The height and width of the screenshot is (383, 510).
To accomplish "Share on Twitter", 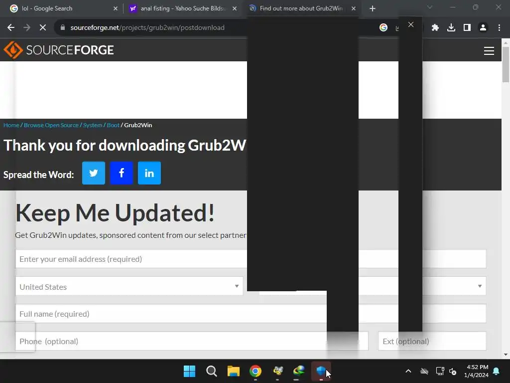I will 94,173.
